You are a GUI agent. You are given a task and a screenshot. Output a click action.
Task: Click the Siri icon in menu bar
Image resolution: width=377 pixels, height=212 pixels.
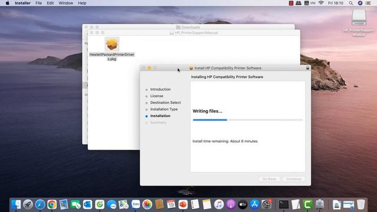click(x=360, y=3)
